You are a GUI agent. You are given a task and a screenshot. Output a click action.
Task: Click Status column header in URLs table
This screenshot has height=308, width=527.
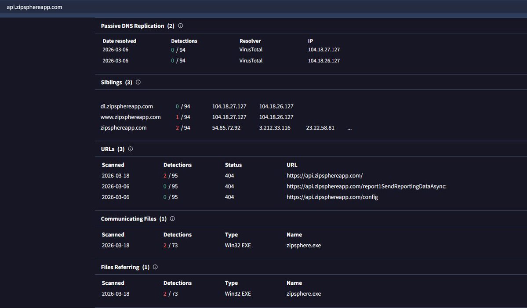(233, 165)
